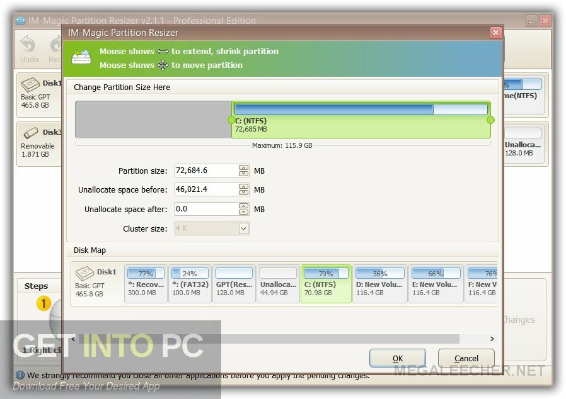Viewport: 566px width, 399px height.
Task: Decrease Unallocate space before with the down arrow
Action: click(244, 192)
